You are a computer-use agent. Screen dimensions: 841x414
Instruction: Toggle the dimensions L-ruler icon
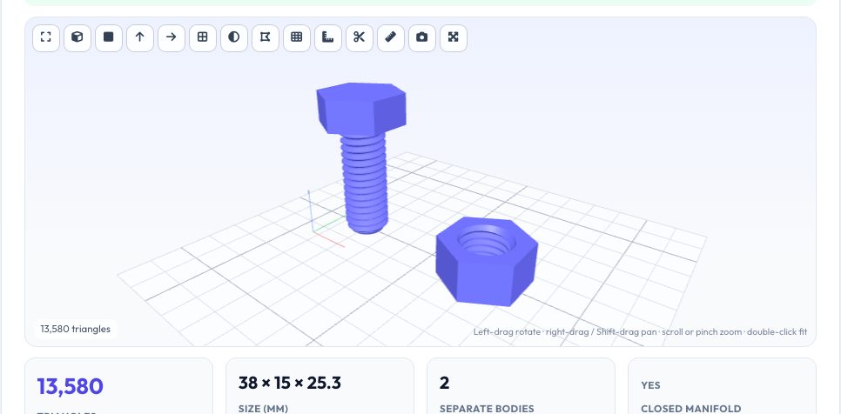(x=328, y=37)
